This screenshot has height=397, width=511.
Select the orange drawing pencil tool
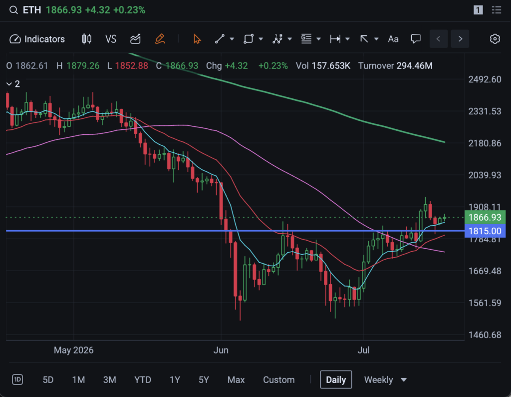point(160,39)
